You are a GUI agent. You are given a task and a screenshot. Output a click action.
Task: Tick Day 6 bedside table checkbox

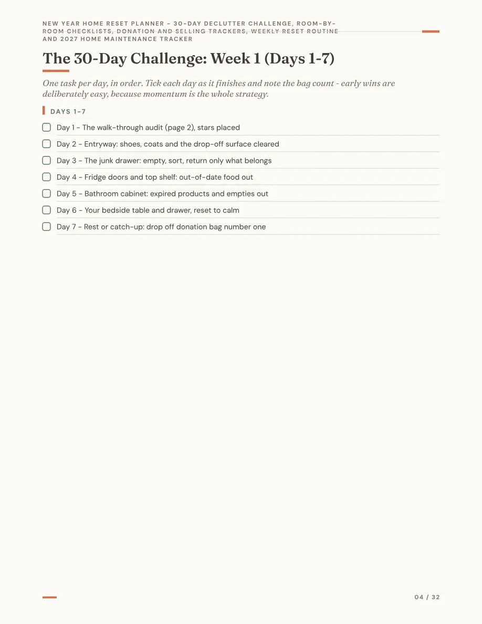(x=47, y=210)
